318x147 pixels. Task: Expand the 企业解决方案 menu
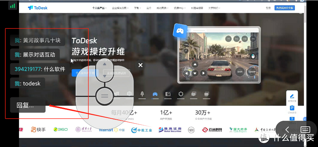(x=120, y=8)
